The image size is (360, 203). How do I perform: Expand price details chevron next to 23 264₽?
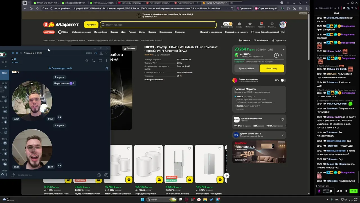pyautogui.click(x=283, y=49)
